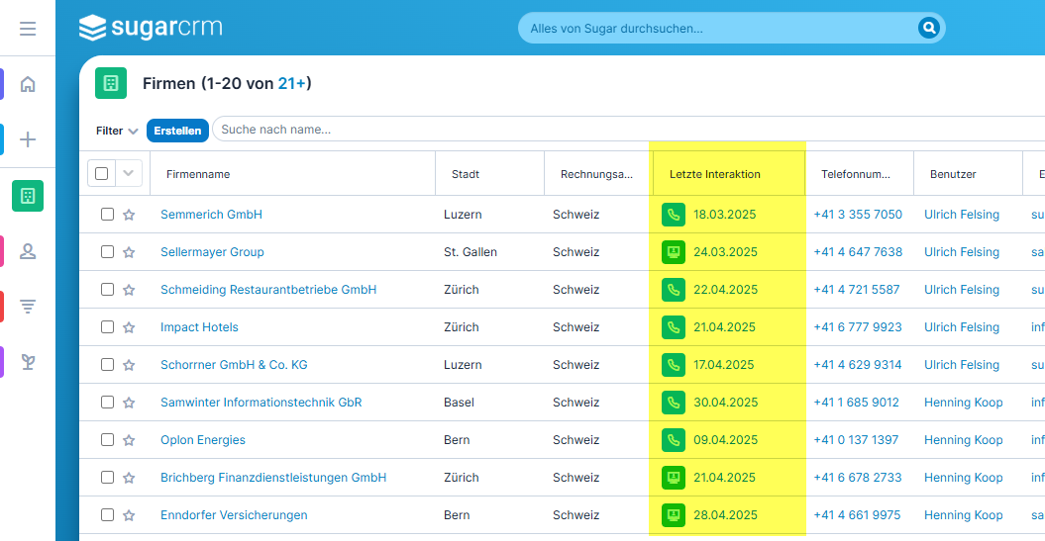This screenshot has height=541, width=1045.
Task: Star the Impact Hotels row
Action: pyautogui.click(x=129, y=327)
